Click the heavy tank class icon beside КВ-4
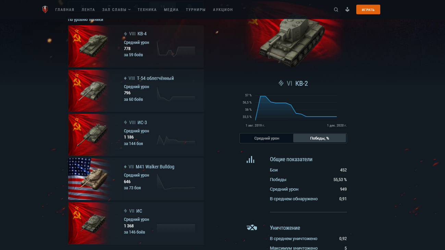445x250 pixels. tap(125, 34)
